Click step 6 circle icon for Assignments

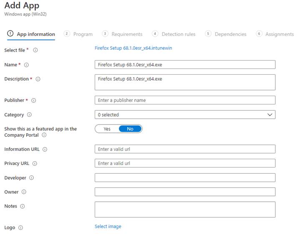coord(259,34)
